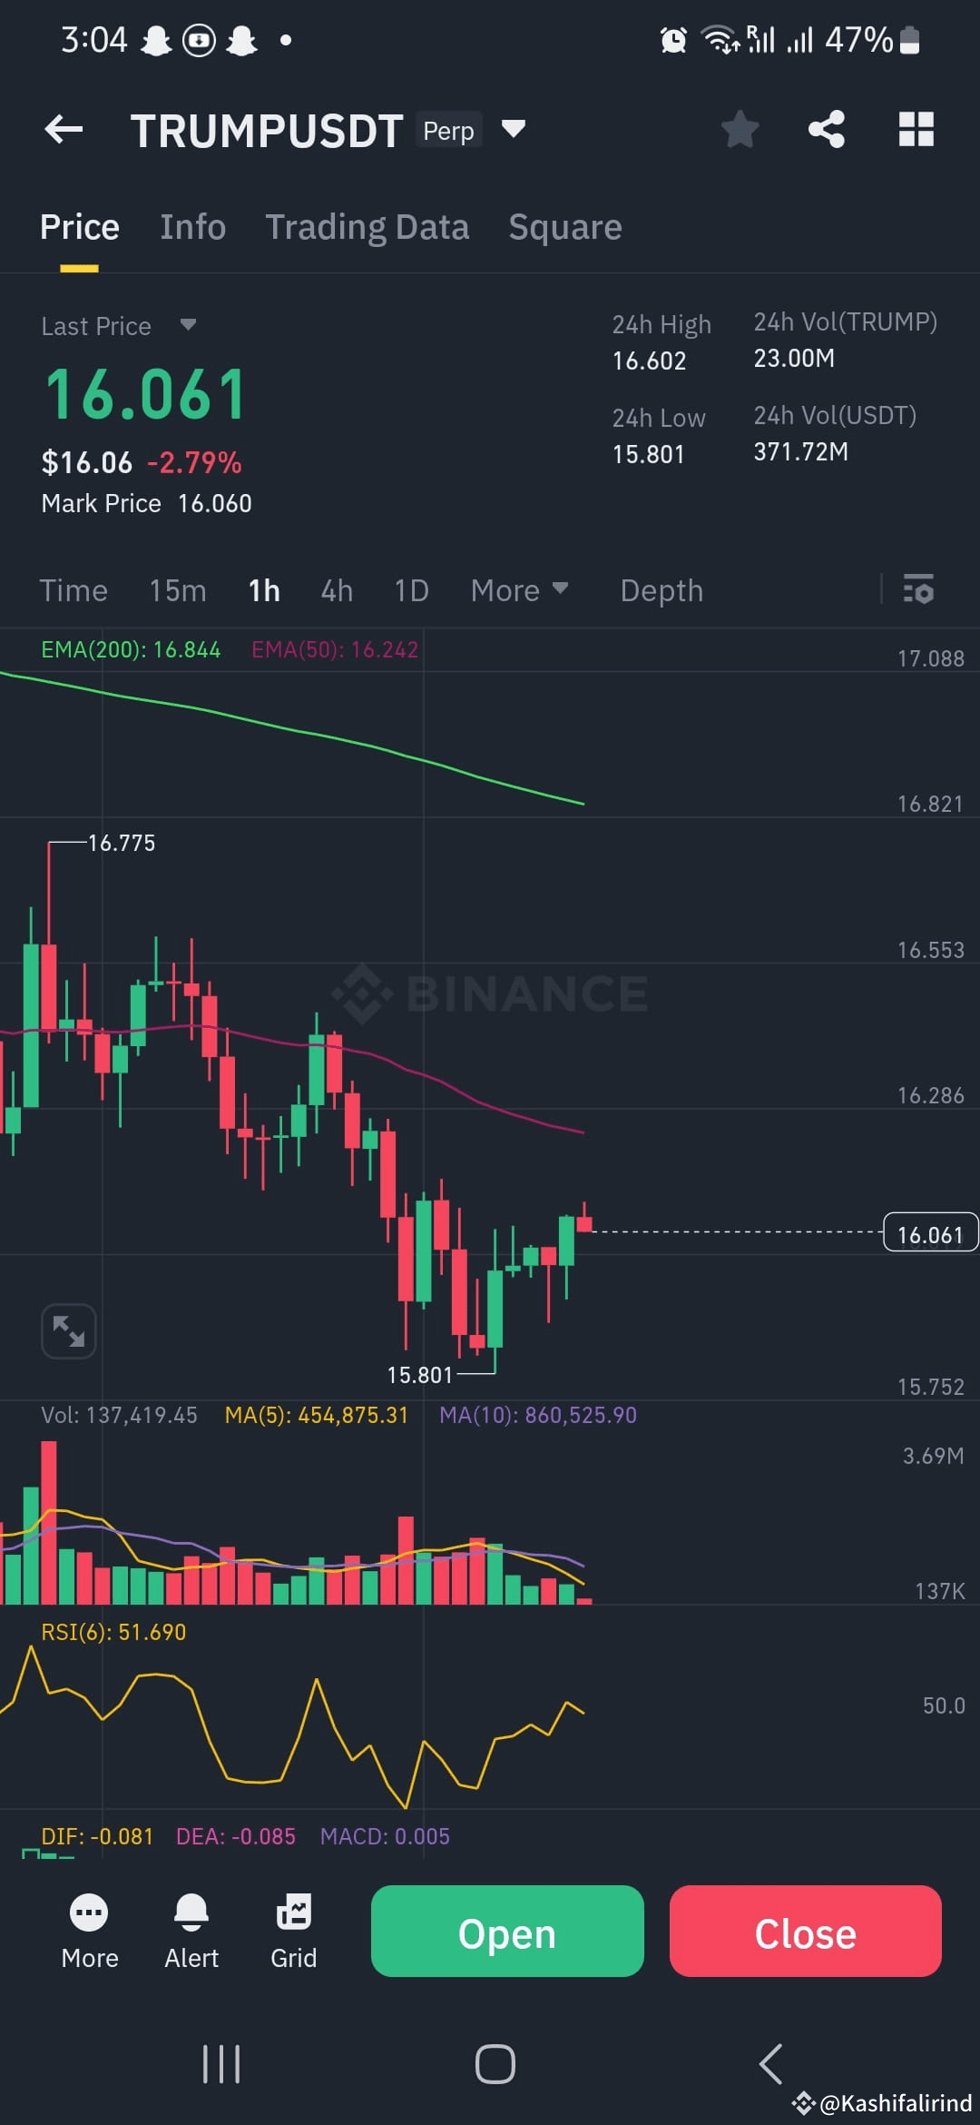Expand the More timeframes dropdown
The height and width of the screenshot is (2125, 980).
coord(519,590)
